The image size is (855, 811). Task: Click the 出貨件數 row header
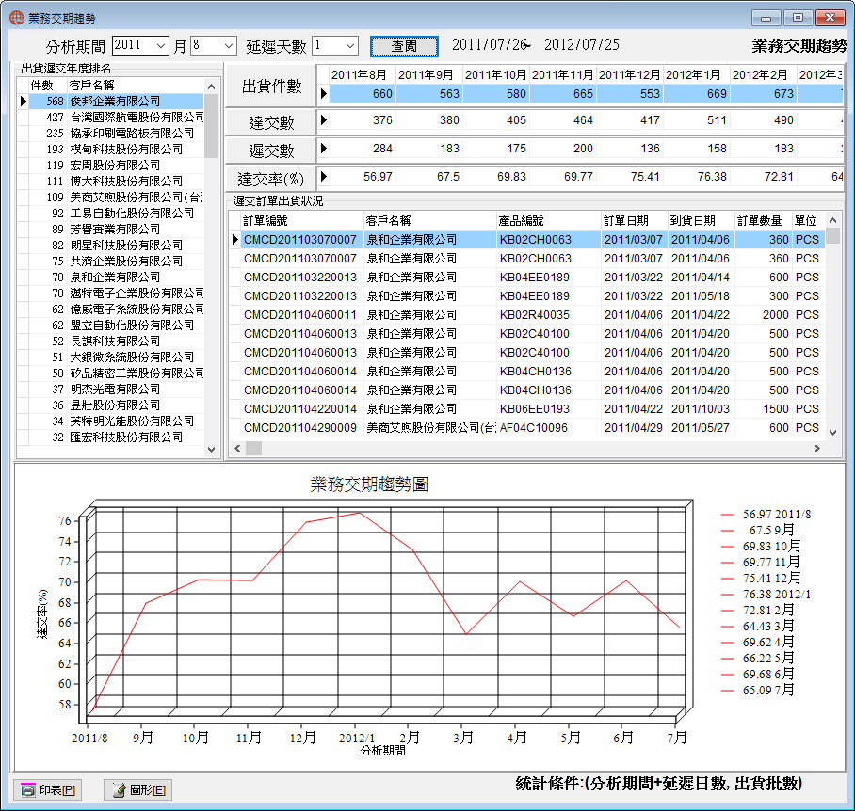coord(271,86)
